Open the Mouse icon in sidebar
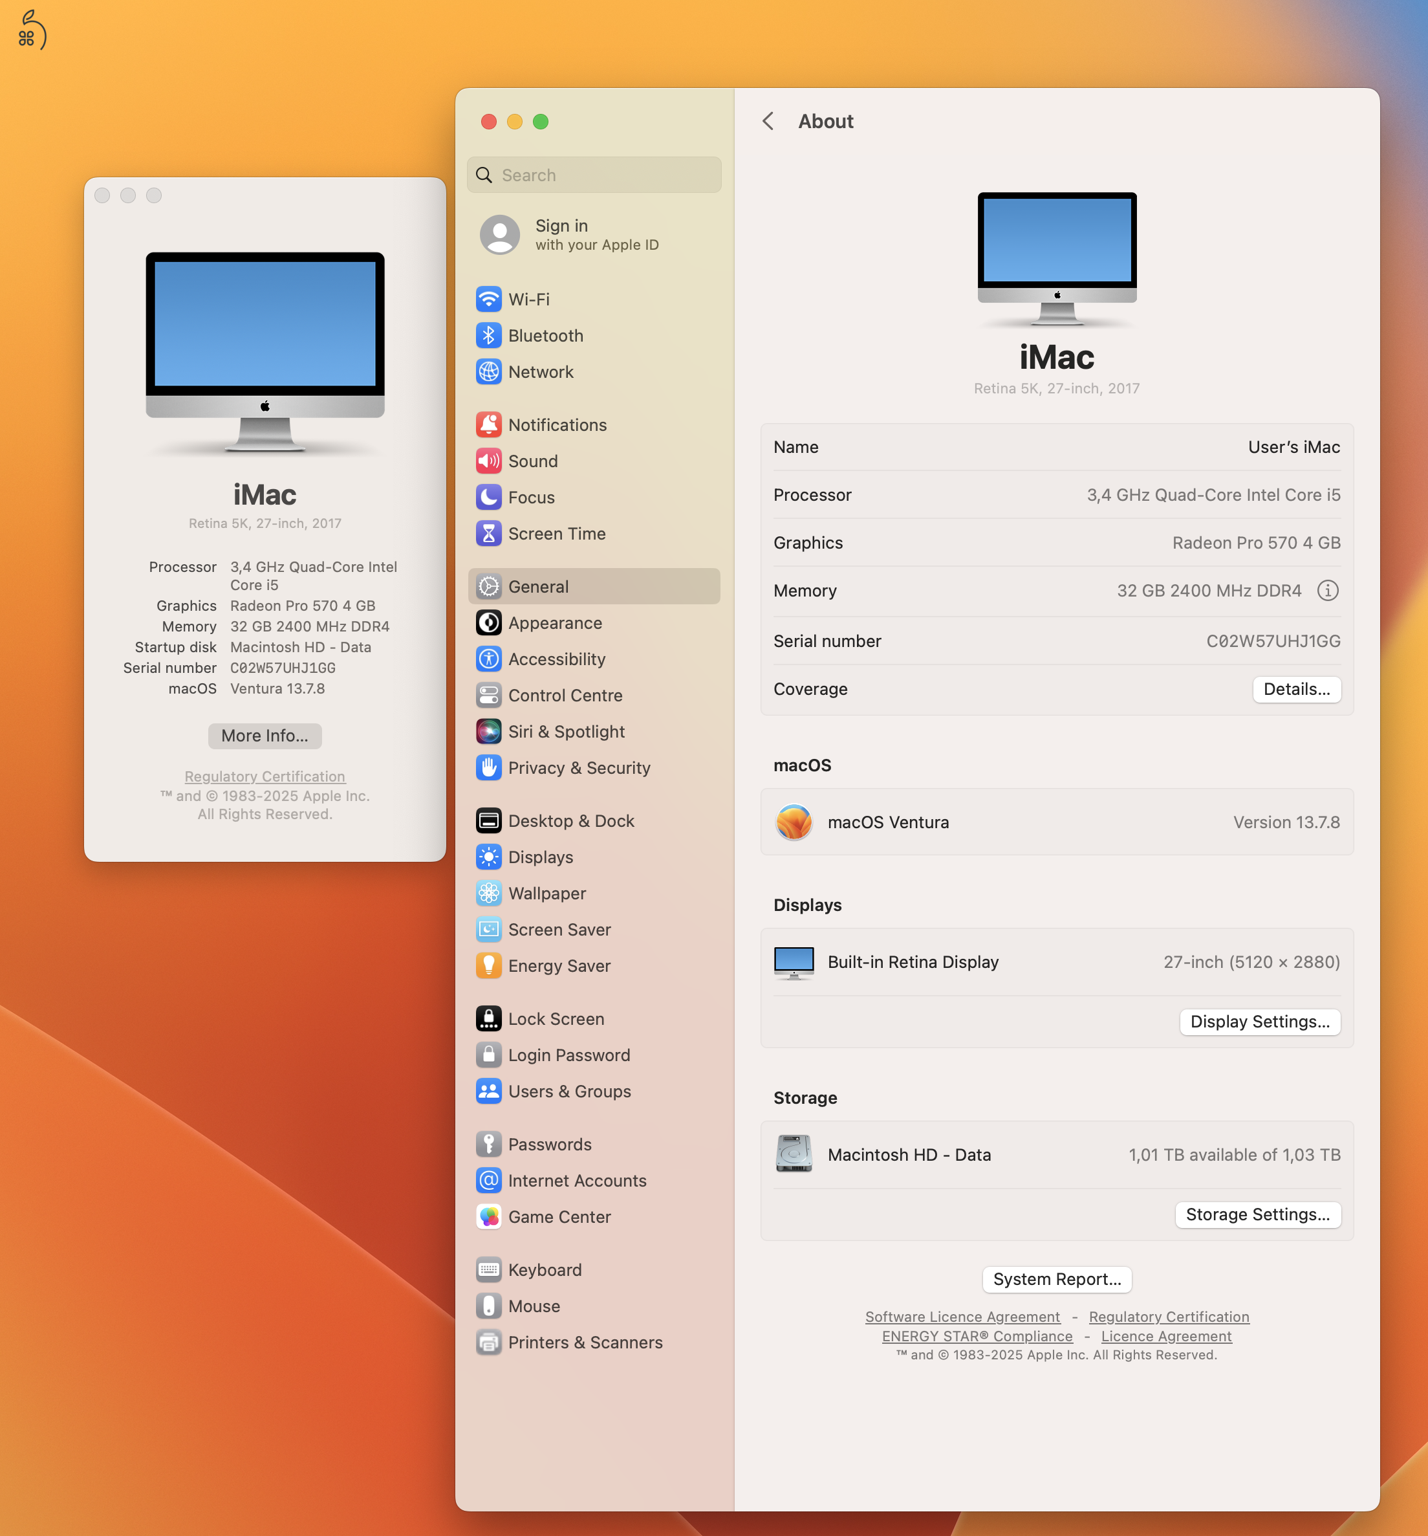 tap(488, 1306)
